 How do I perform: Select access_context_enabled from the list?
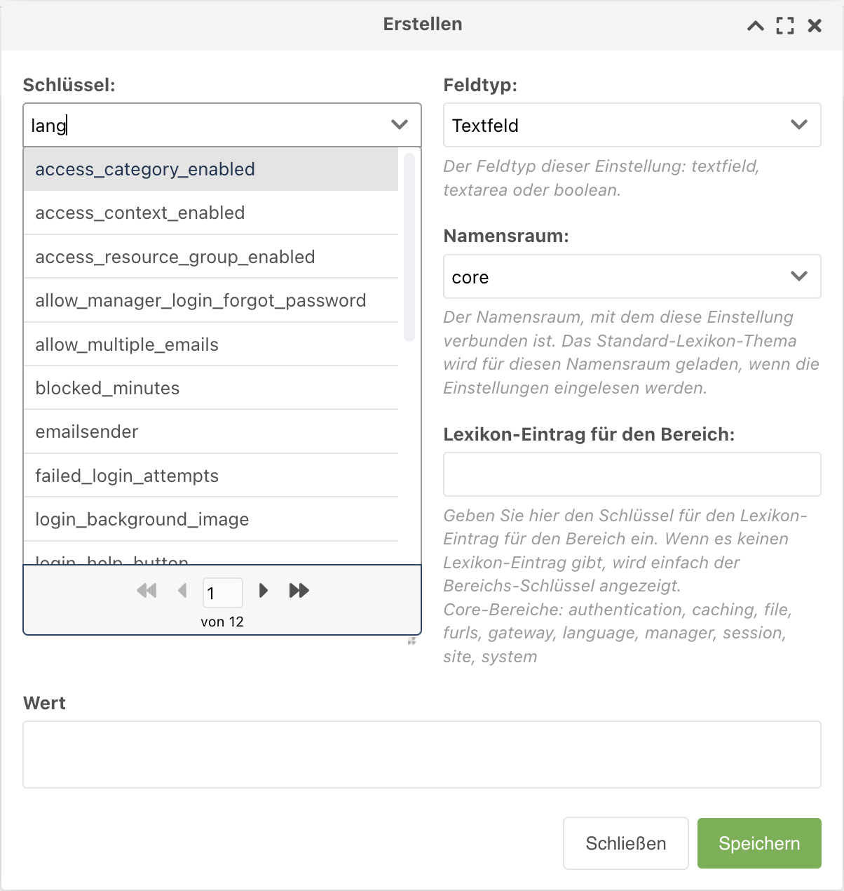(x=211, y=213)
